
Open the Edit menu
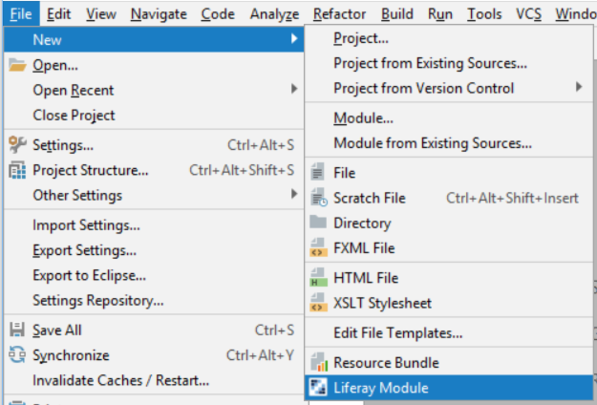[x=58, y=14]
